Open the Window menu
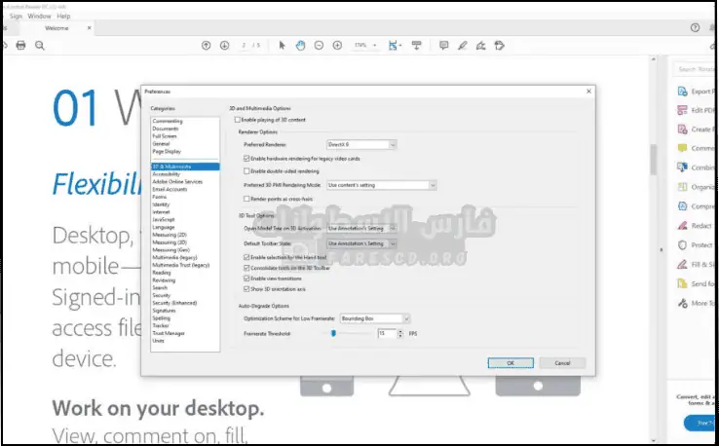 [39, 17]
